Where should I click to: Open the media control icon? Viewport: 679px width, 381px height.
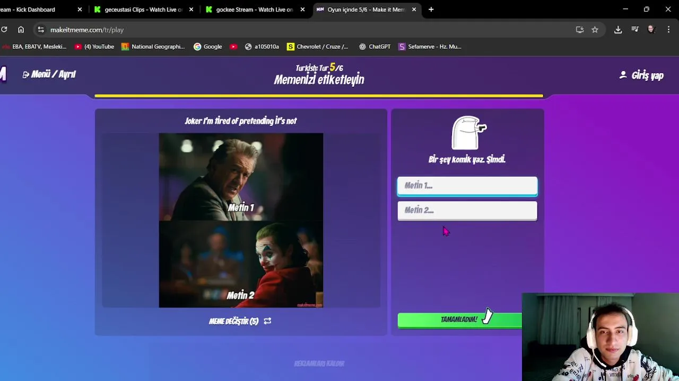click(635, 30)
